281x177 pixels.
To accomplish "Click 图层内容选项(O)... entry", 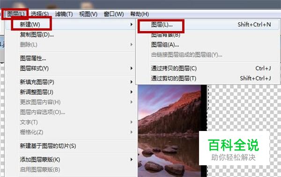I will point(43,112).
